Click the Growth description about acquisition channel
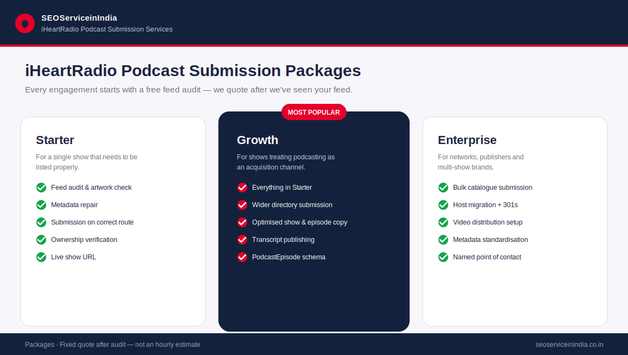 (x=286, y=162)
